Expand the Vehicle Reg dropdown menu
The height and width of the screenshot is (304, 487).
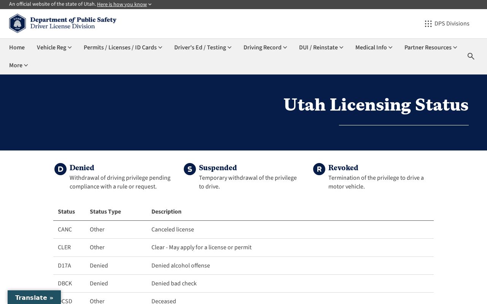click(54, 47)
